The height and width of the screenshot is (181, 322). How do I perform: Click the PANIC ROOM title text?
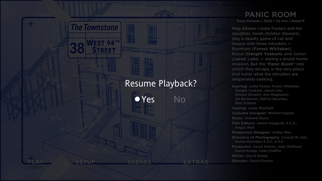[x=270, y=14]
